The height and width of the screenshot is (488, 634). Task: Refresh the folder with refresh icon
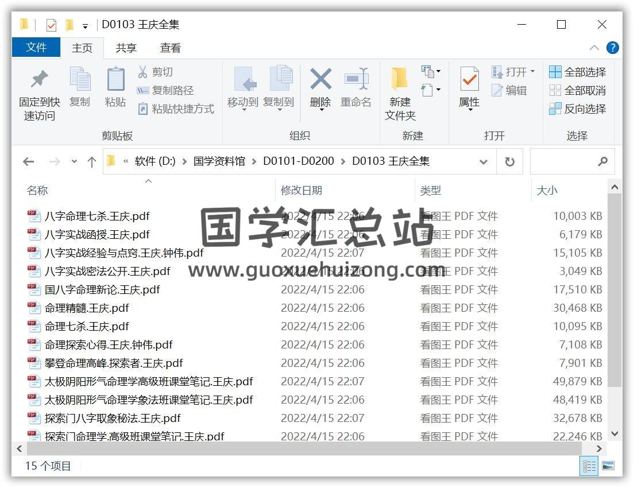pos(509,161)
